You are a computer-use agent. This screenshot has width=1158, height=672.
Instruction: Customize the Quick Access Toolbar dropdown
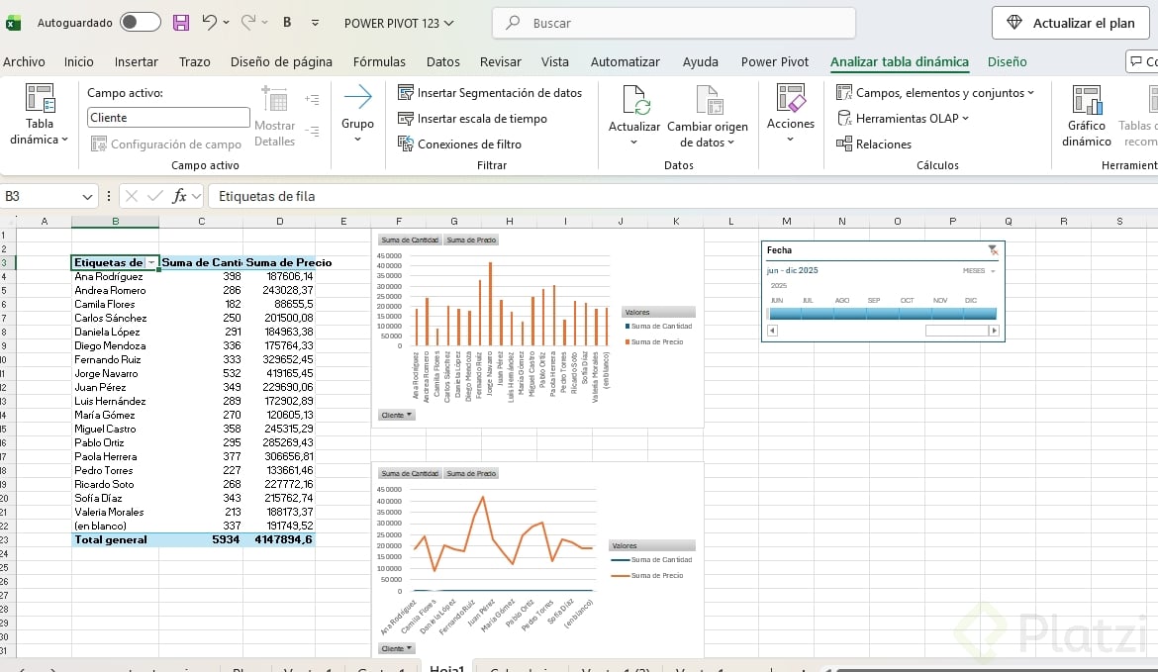click(316, 23)
